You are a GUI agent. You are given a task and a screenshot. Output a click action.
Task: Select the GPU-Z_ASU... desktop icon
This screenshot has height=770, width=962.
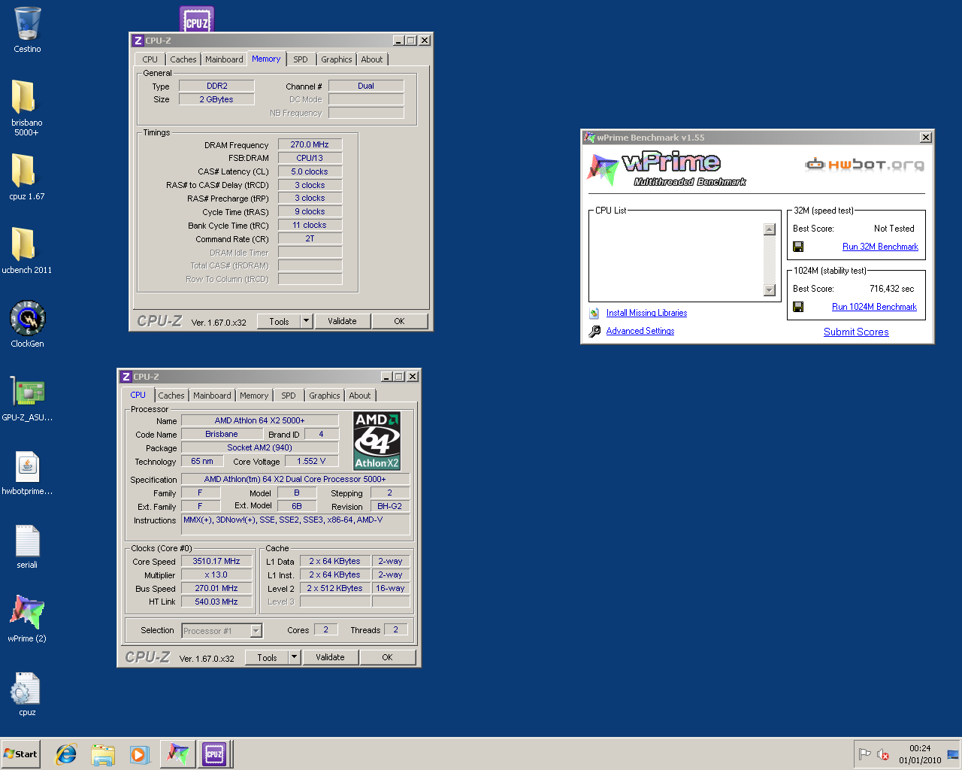pos(27,392)
